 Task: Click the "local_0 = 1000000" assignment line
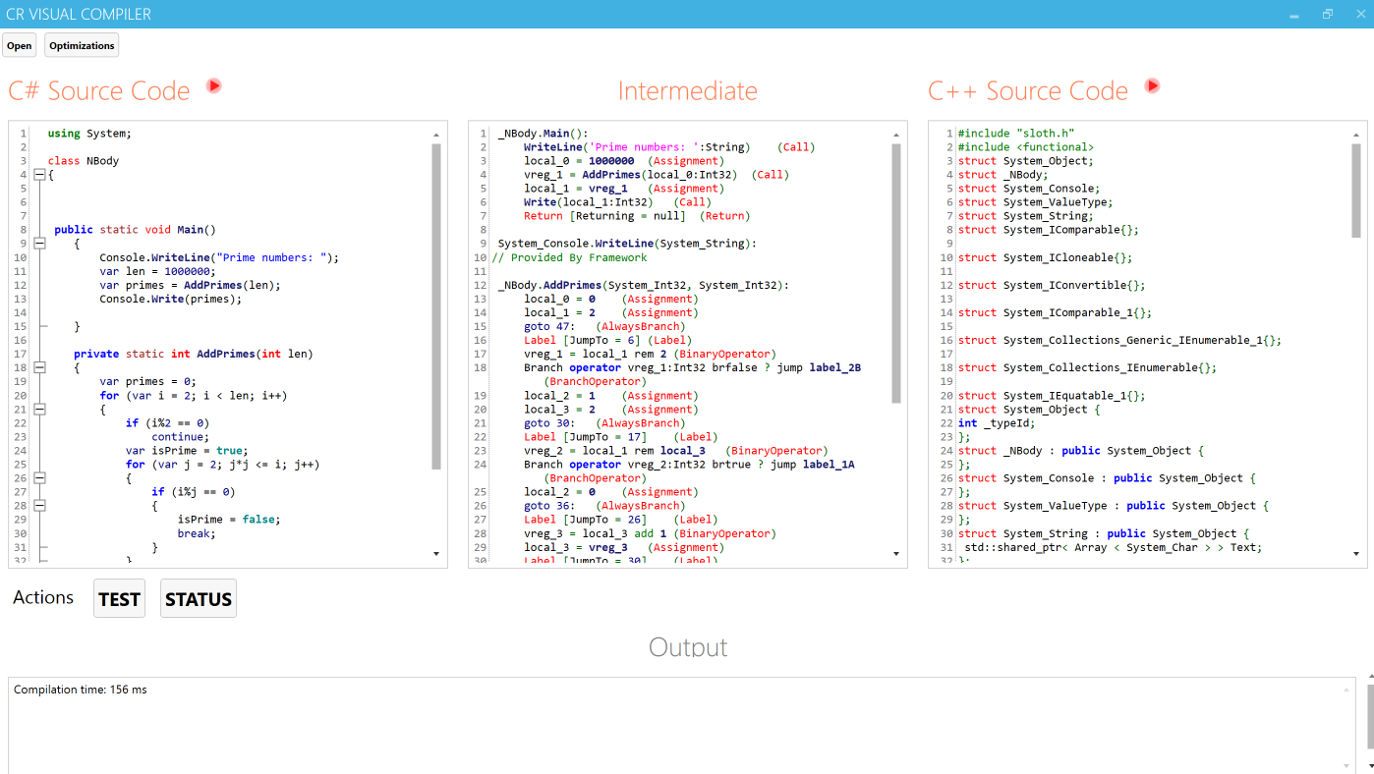click(624, 161)
